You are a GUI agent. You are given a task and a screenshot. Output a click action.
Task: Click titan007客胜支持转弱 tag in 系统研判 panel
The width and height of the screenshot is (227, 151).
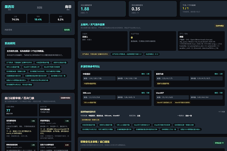click(x=52, y=67)
